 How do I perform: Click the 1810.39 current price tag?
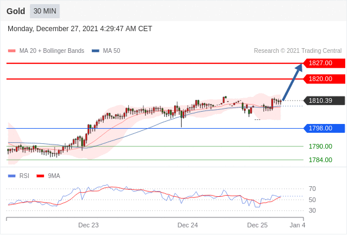tap(324, 100)
